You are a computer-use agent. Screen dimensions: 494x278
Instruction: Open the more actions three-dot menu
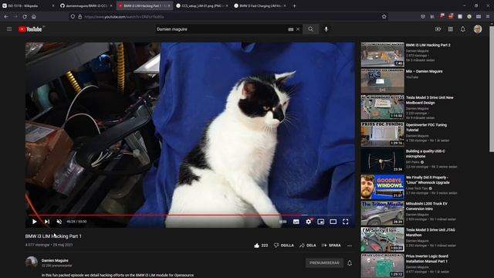(350, 246)
